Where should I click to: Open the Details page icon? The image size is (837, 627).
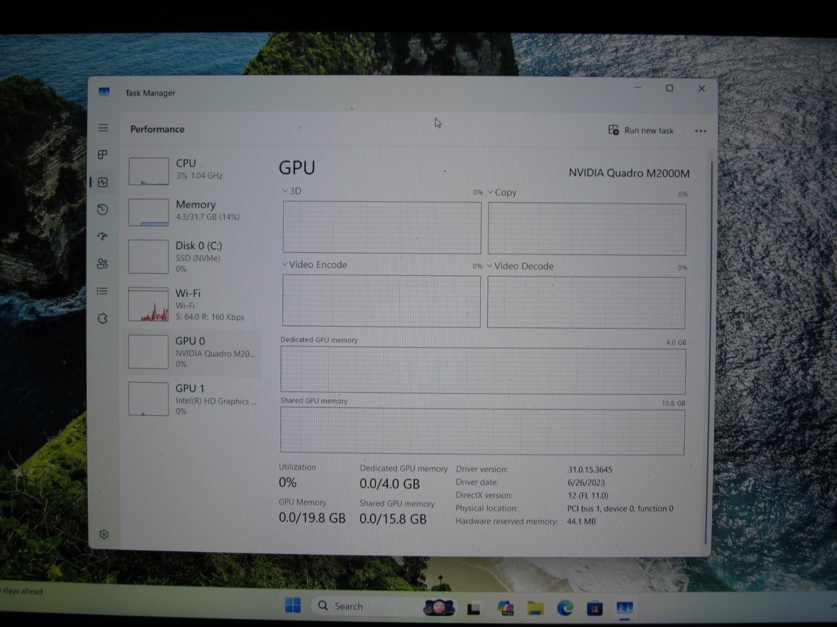pos(103,291)
